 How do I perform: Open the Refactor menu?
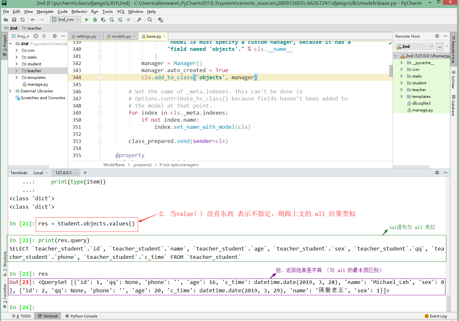(x=79, y=12)
